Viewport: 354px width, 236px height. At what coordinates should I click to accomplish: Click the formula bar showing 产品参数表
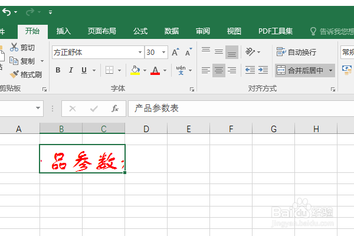pos(241,109)
